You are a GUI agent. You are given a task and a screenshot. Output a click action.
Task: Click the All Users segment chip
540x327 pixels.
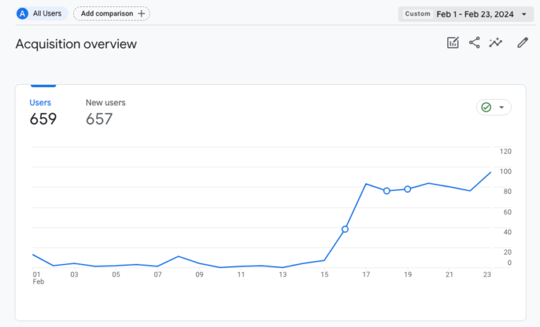coord(42,14)
